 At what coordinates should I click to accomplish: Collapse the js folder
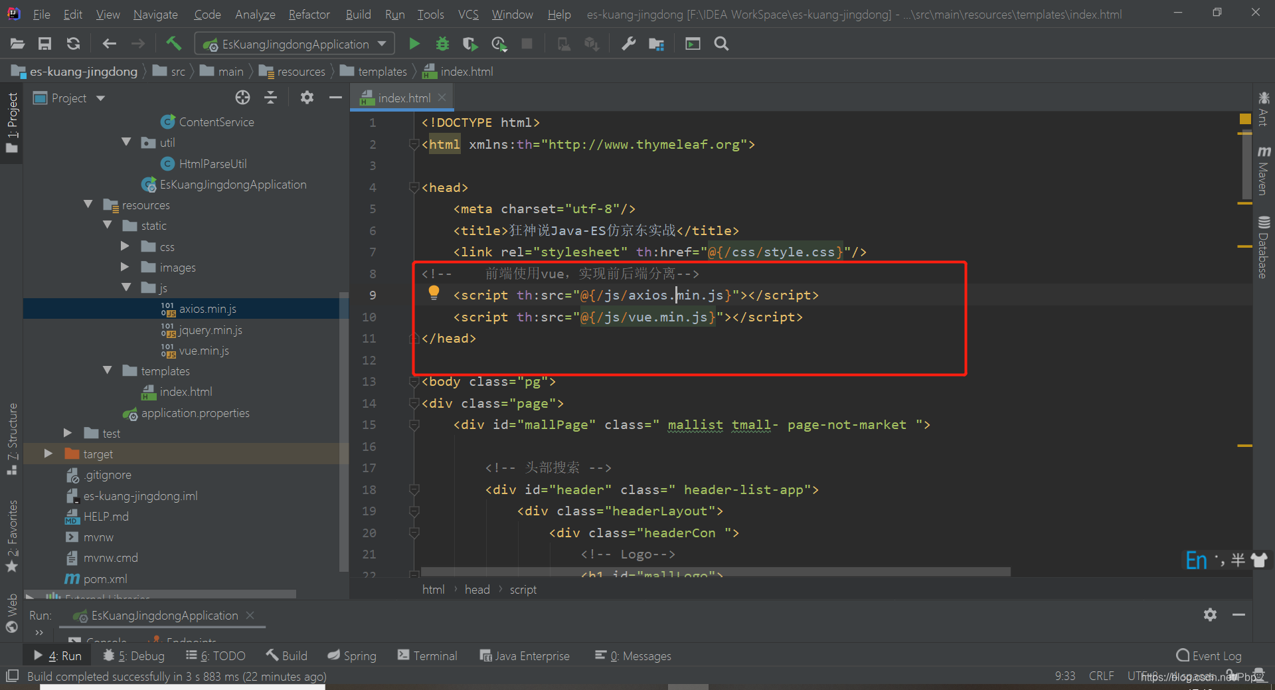coord(126,287)
